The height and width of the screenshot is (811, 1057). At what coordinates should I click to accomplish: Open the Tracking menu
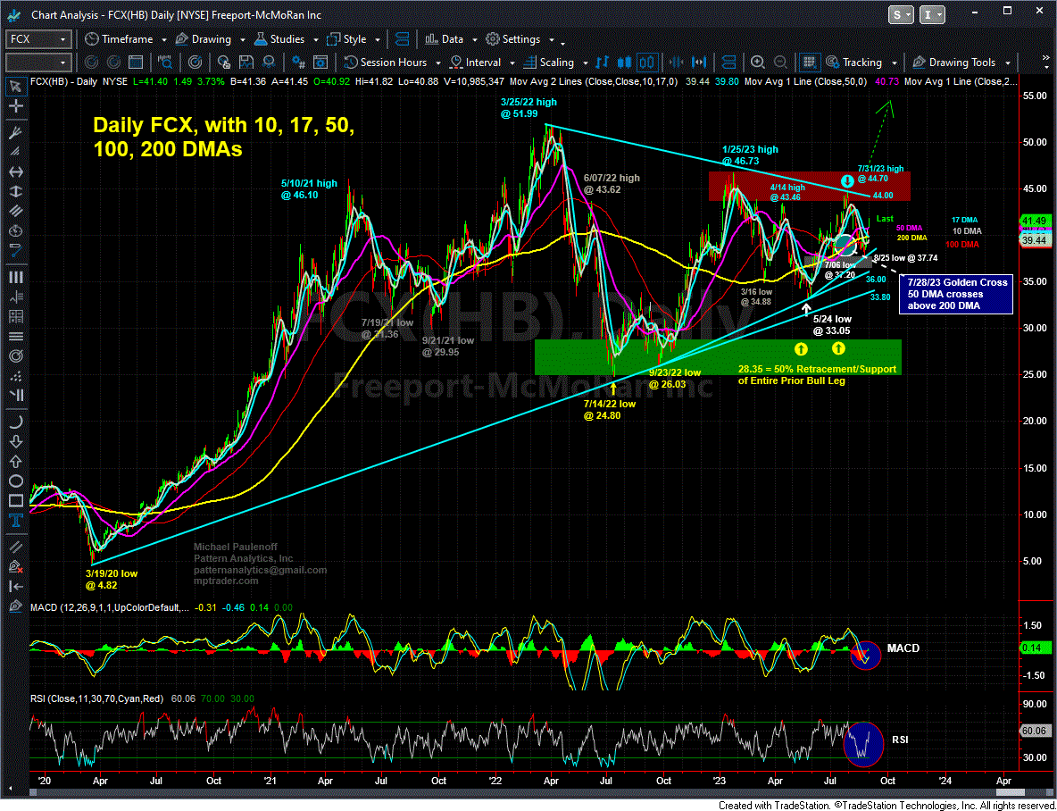(x=861, y=63)
